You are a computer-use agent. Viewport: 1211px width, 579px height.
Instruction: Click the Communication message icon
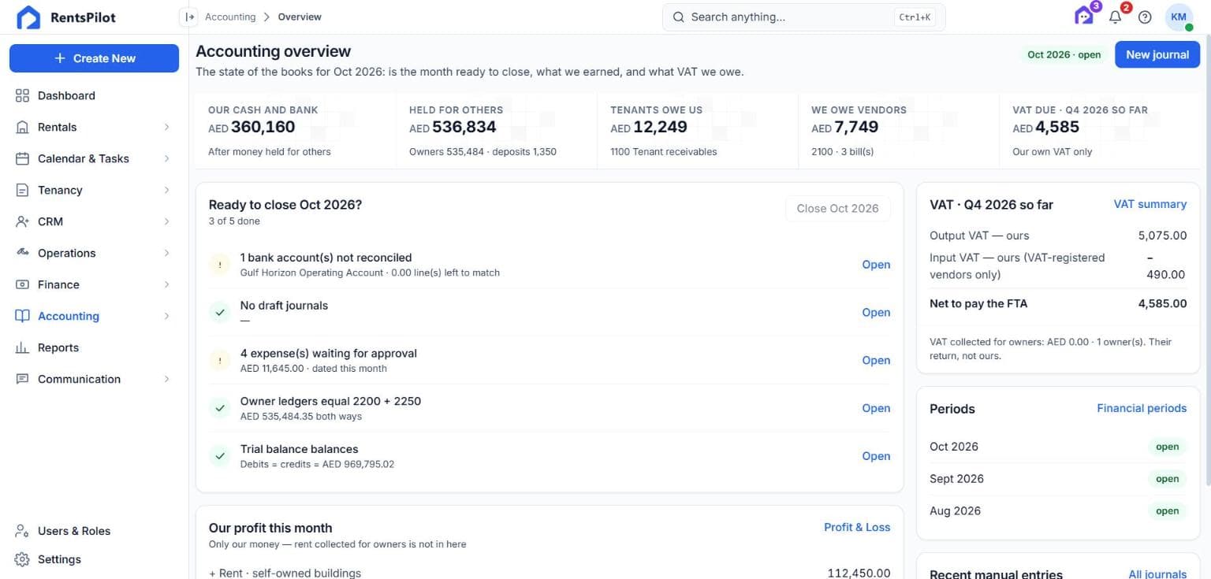[22, 379]
